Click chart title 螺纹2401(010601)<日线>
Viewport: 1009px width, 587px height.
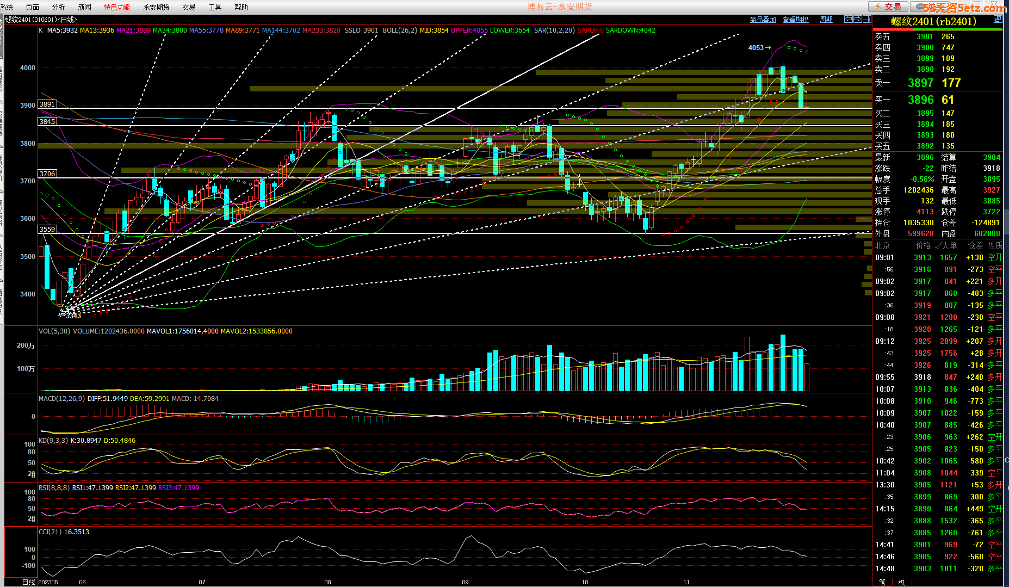(x=41, y=20)
